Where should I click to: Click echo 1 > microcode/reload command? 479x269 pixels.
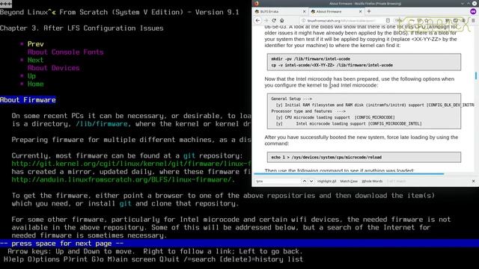tap(326, 158)
